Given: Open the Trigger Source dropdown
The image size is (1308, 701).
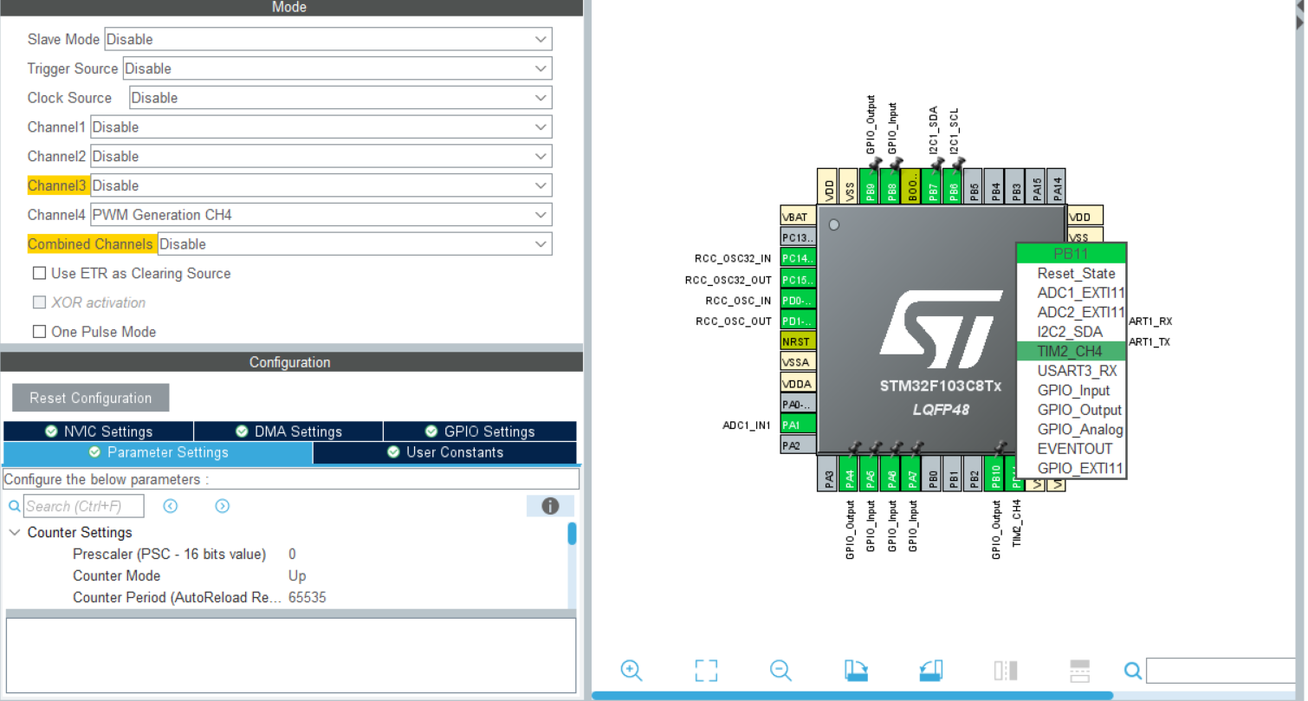Looking at the screenshot, I should (x=338, y=68).
